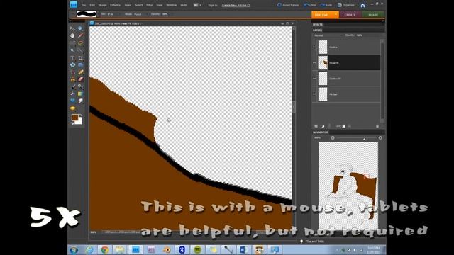This screenshot has height=255, width=454.
Task: Switch to the Create tab
Action: point(350,14)
